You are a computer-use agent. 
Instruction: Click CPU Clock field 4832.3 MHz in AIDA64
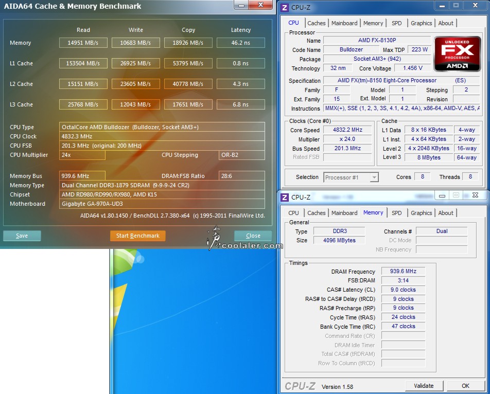[162, 136]
